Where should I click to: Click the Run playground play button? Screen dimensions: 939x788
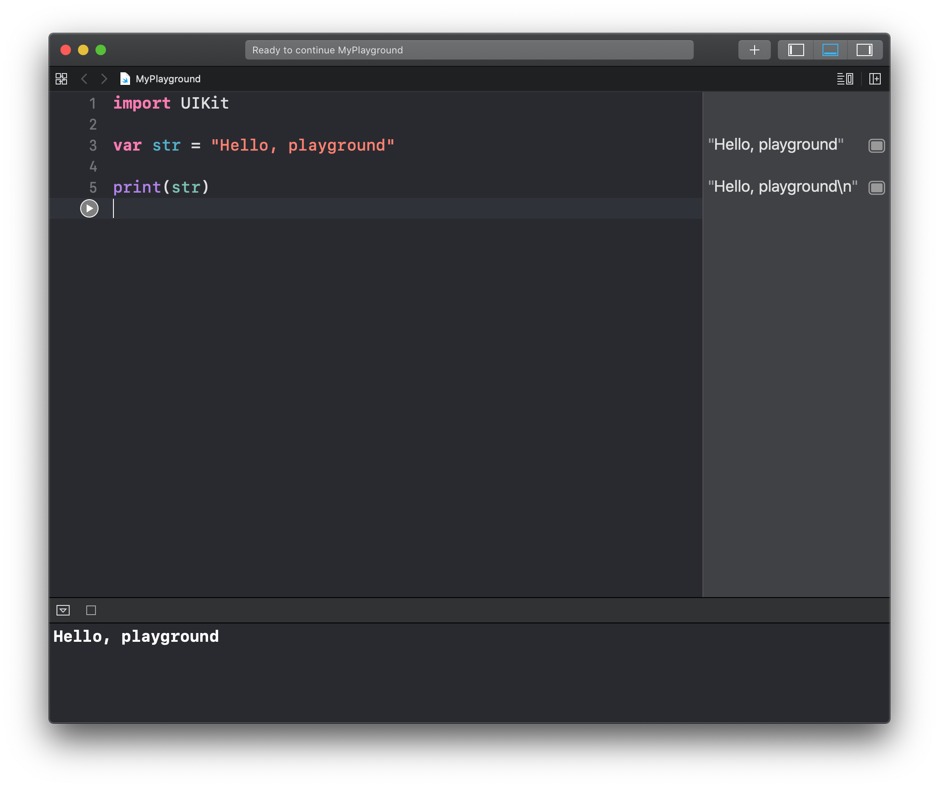click(89, 208)
